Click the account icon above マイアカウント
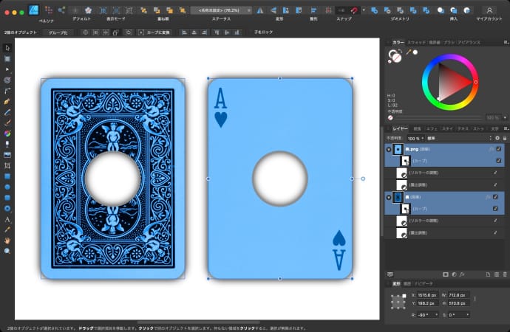The image size is (510, 332). 489,10
